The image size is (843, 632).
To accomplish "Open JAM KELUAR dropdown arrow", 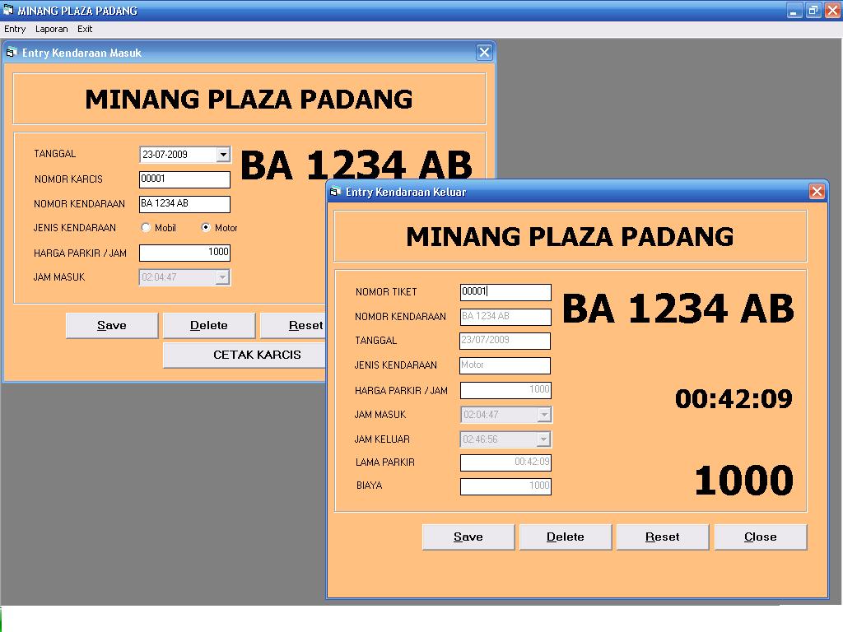I will (x=543, y=439).
